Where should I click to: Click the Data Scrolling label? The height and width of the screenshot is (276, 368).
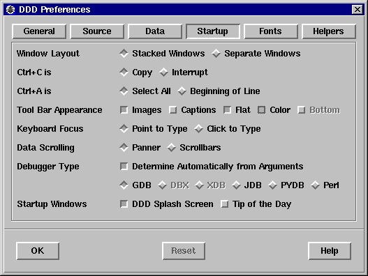45,148
